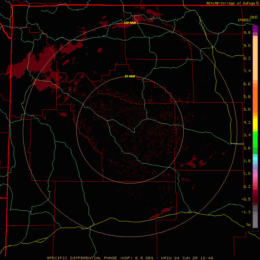Click the orange band of the color bar
The height and width of the screenshot is (260, 260).
click(x=255, y=100)
